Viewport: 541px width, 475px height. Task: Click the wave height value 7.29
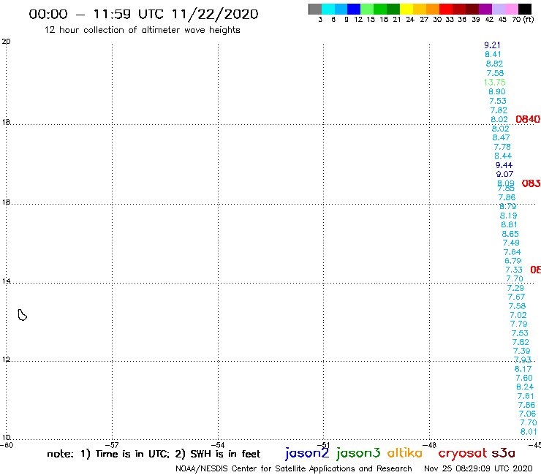pyautogui.click(x=515, y=288)
